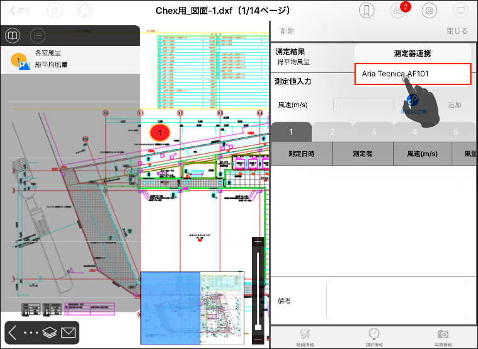The height and width of the screenshot is (349, 478).
Task: Switch to list view icon
Action: [38, 35]
